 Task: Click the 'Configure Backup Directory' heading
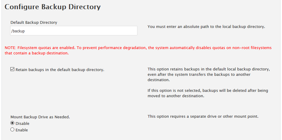53,7
